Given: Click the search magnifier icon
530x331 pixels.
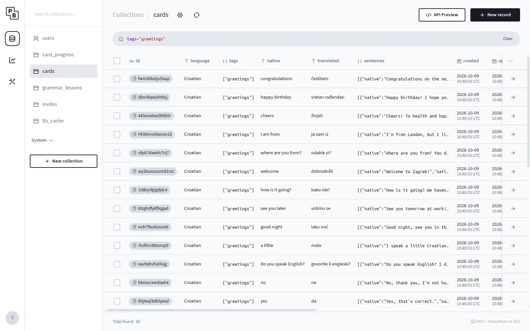Looking at the screenshot, I should coord(121,39).
